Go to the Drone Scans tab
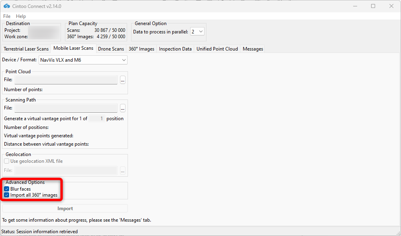 [111, 49]
